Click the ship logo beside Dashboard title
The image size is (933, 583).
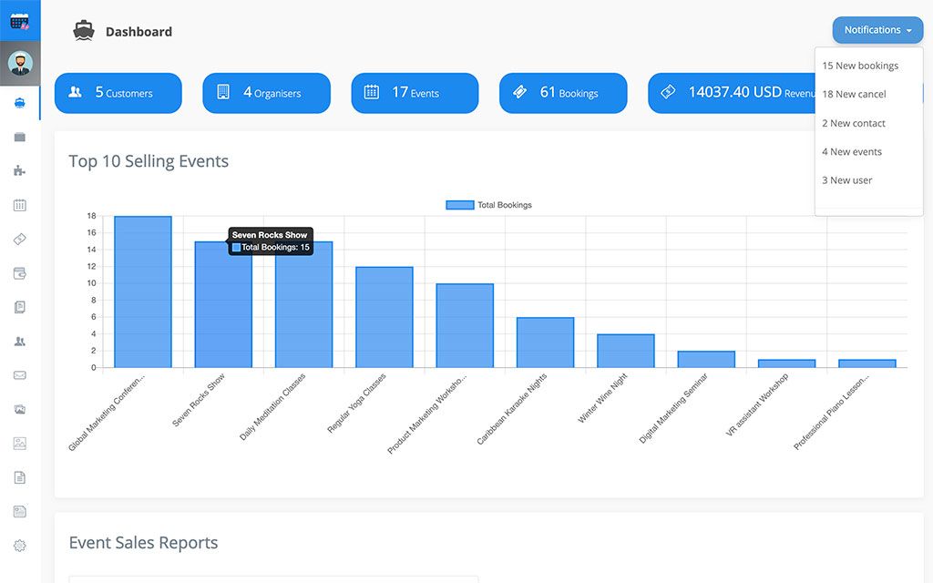click(x=83, y=30)
